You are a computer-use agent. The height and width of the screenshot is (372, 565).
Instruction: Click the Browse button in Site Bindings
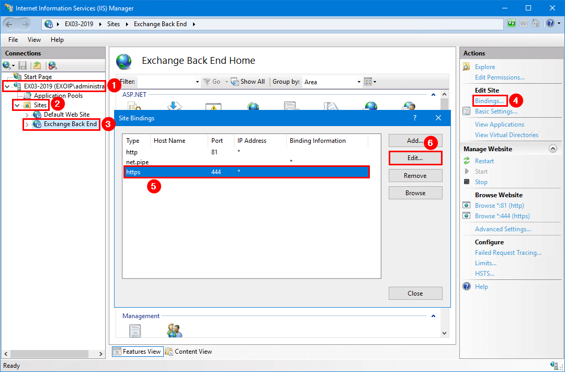(415, 193)
